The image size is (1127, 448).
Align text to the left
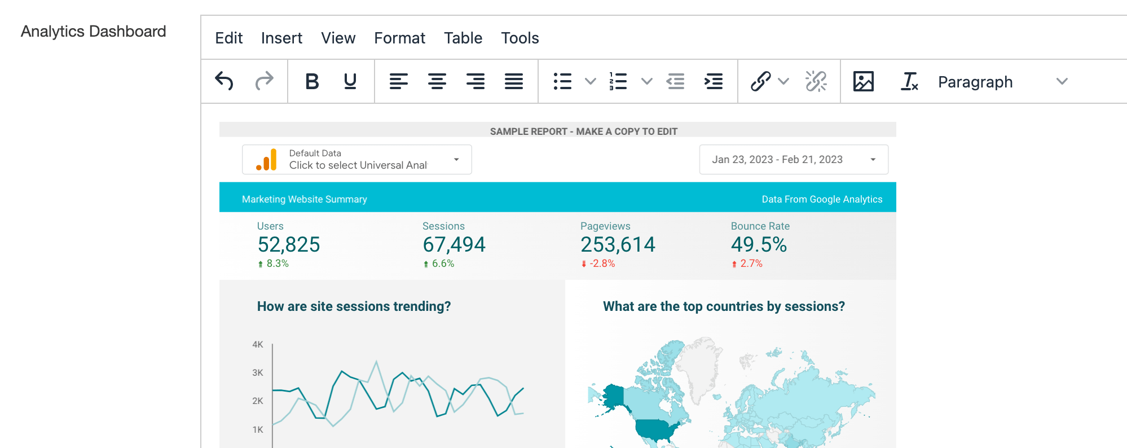tap(399, 81)
